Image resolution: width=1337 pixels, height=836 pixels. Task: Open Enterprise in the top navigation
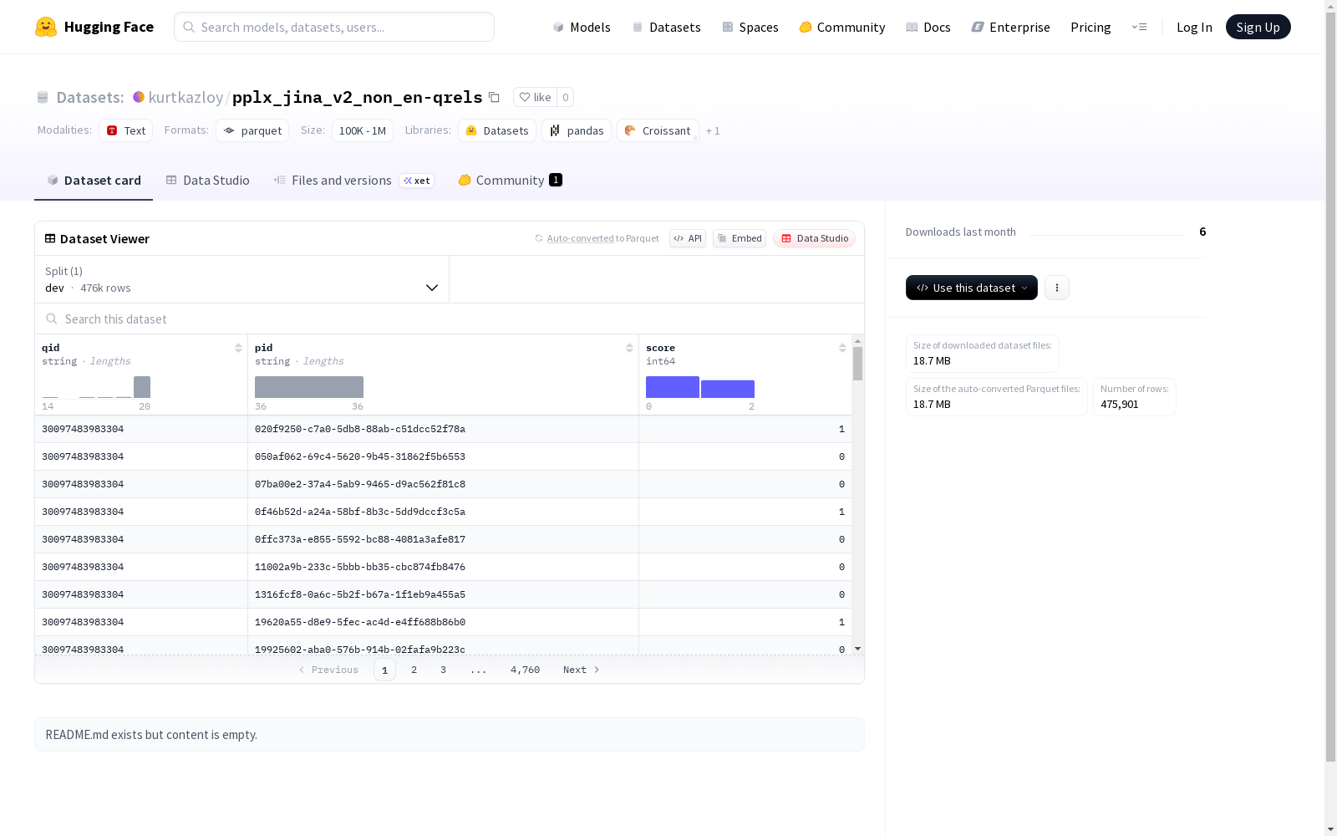1011,27
